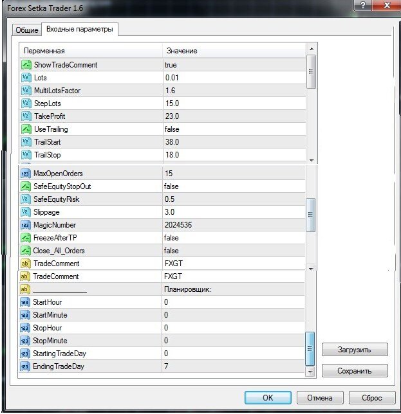Click the bottom list scrollbar down arrow

click(310, 372)
